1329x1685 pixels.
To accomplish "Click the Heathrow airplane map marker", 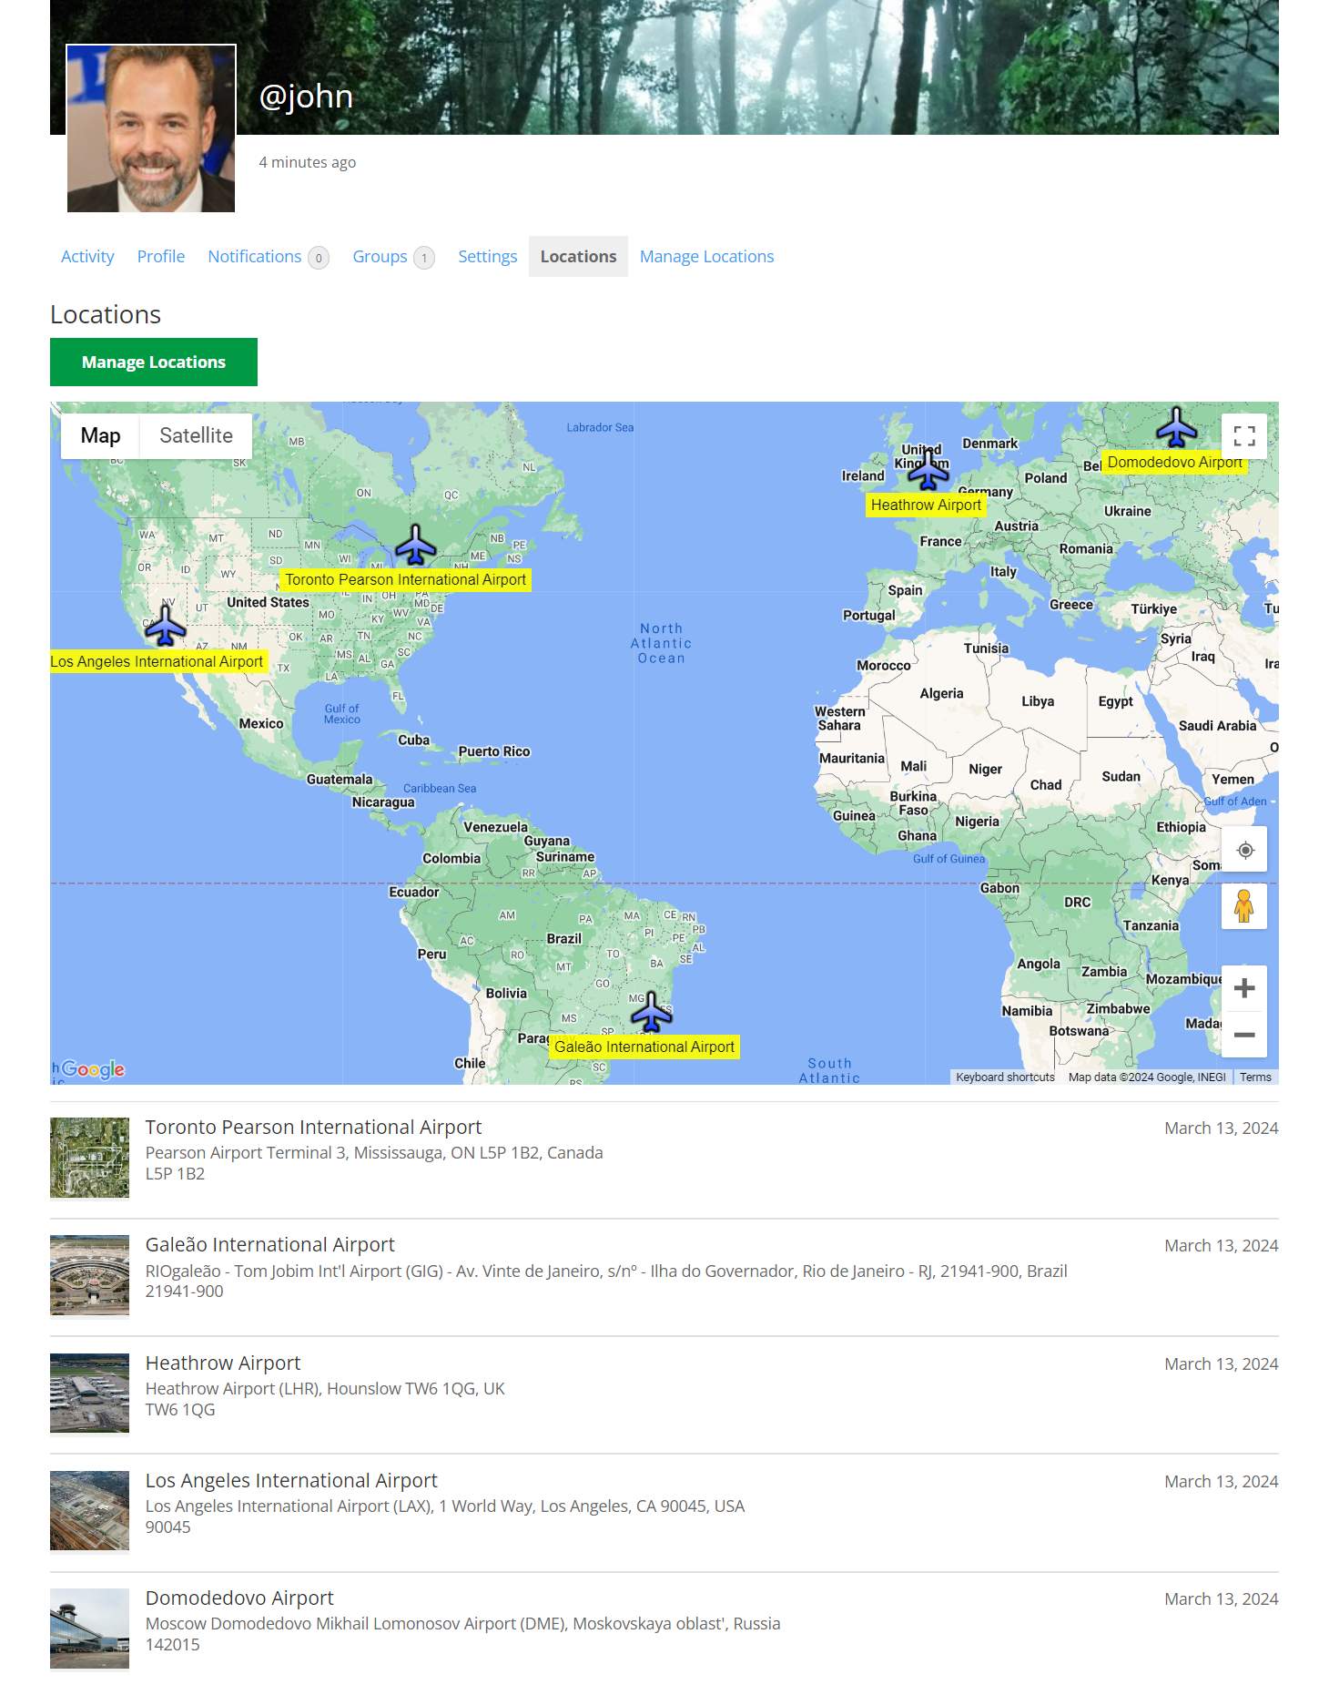I will coord(928,469).
